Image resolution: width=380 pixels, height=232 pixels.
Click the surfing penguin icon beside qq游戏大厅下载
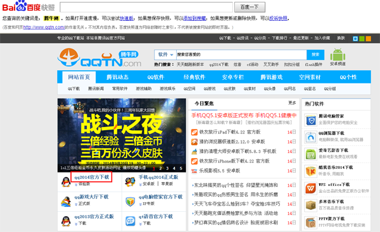66,202
